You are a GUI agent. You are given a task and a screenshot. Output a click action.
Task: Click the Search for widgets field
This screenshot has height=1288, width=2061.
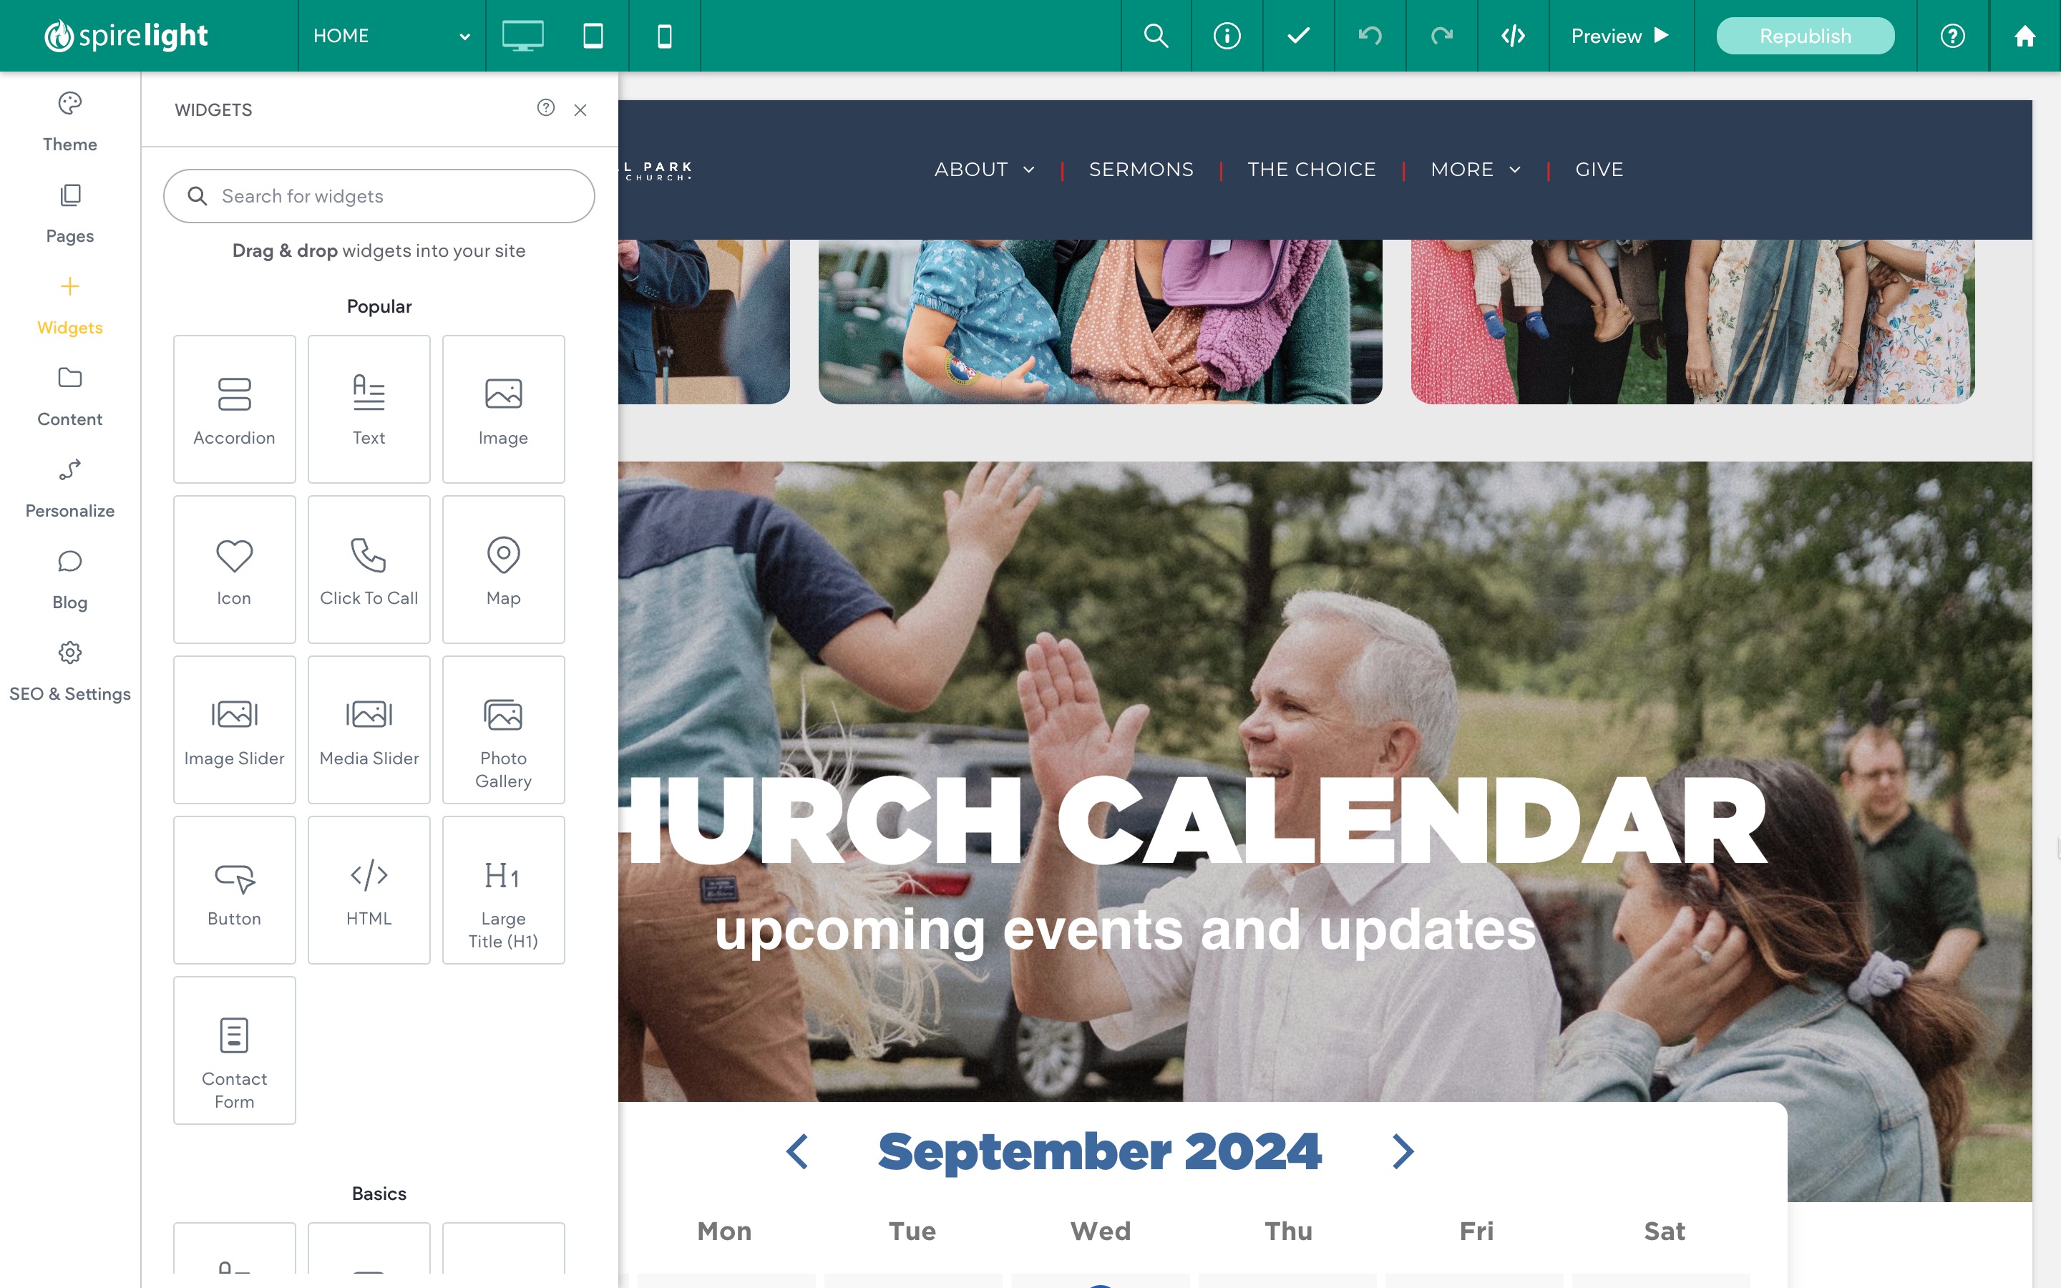tap(379, 196)
